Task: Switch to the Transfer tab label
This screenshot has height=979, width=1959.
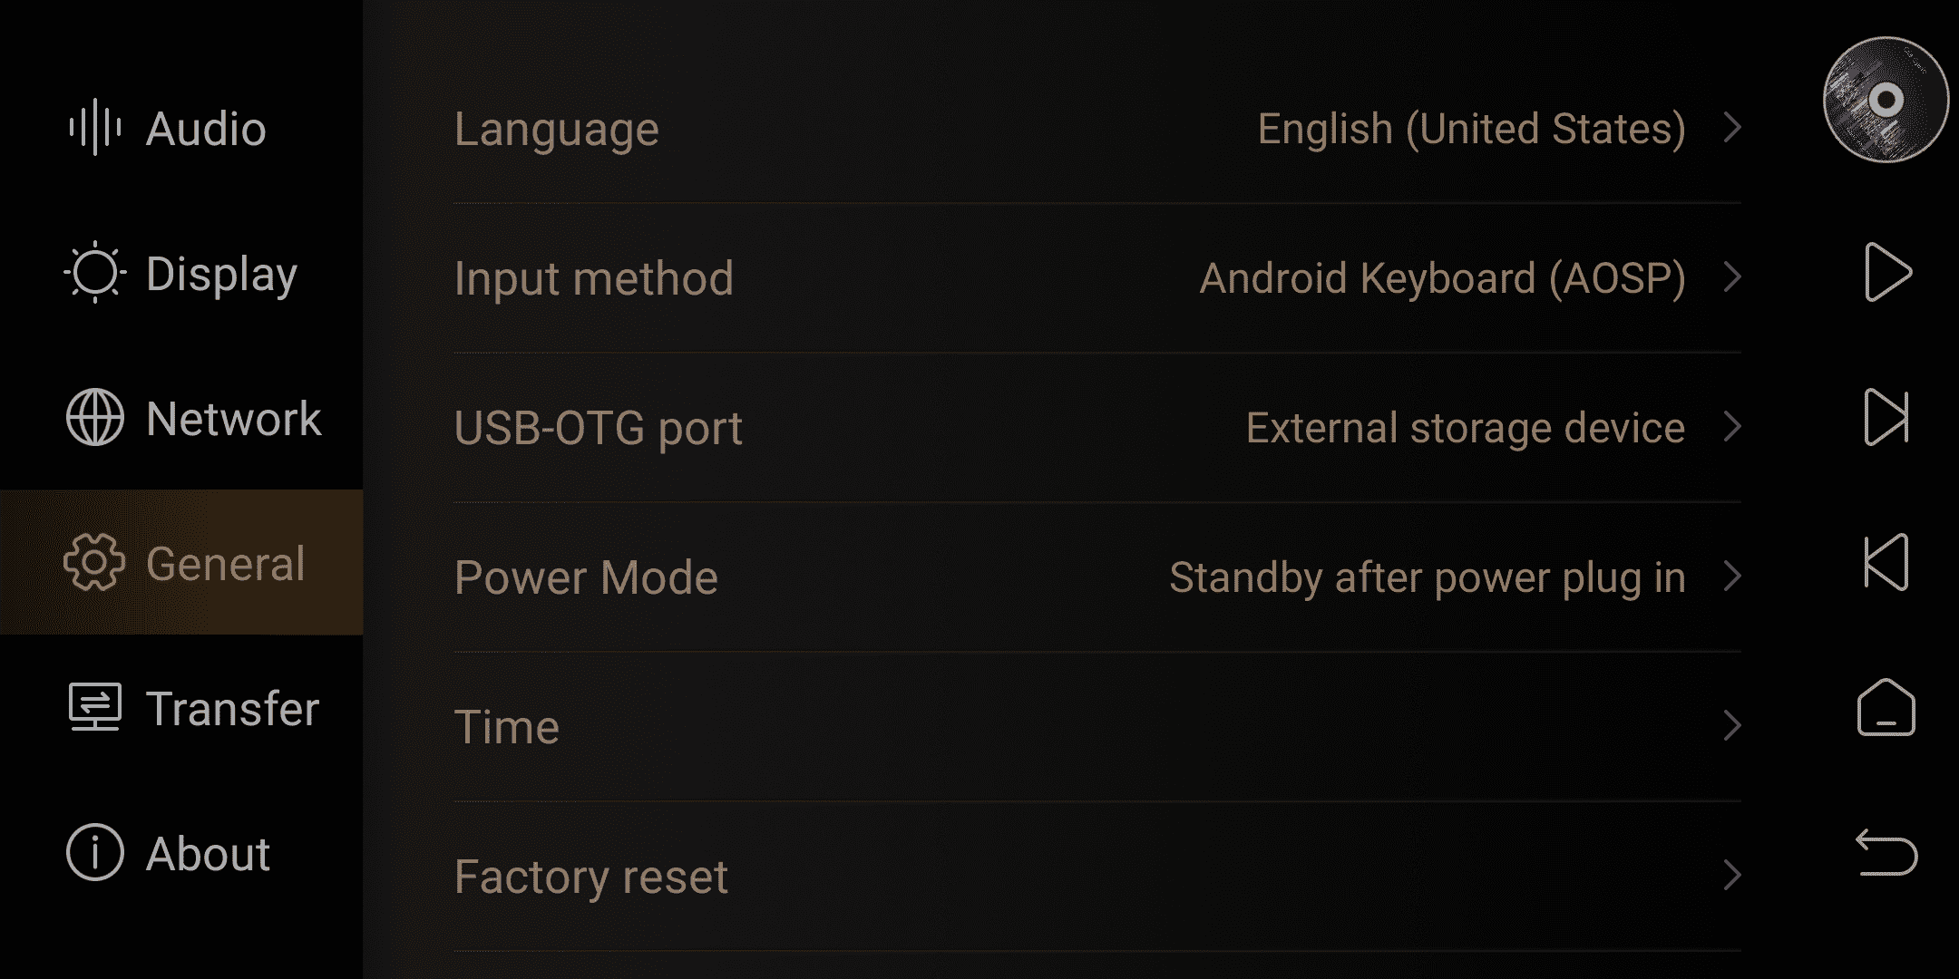Action: tap(233, 708)
